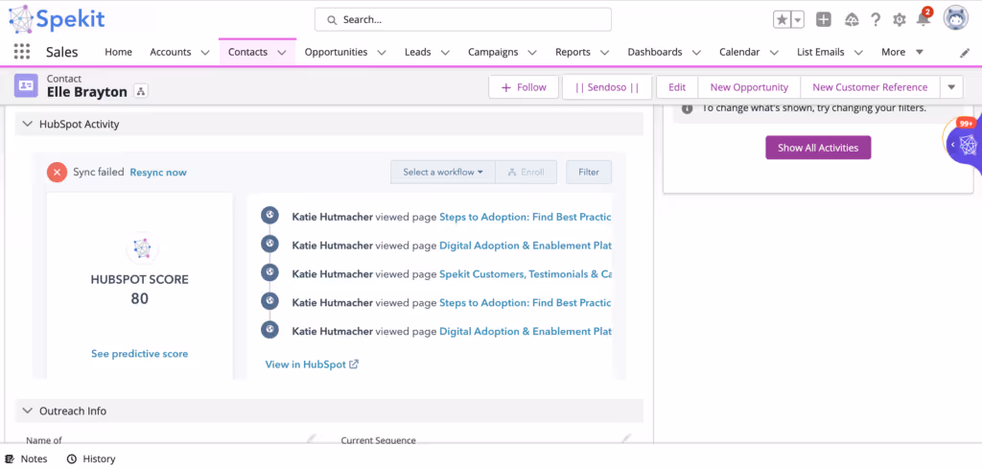Click the Follow button

[525, 87]
